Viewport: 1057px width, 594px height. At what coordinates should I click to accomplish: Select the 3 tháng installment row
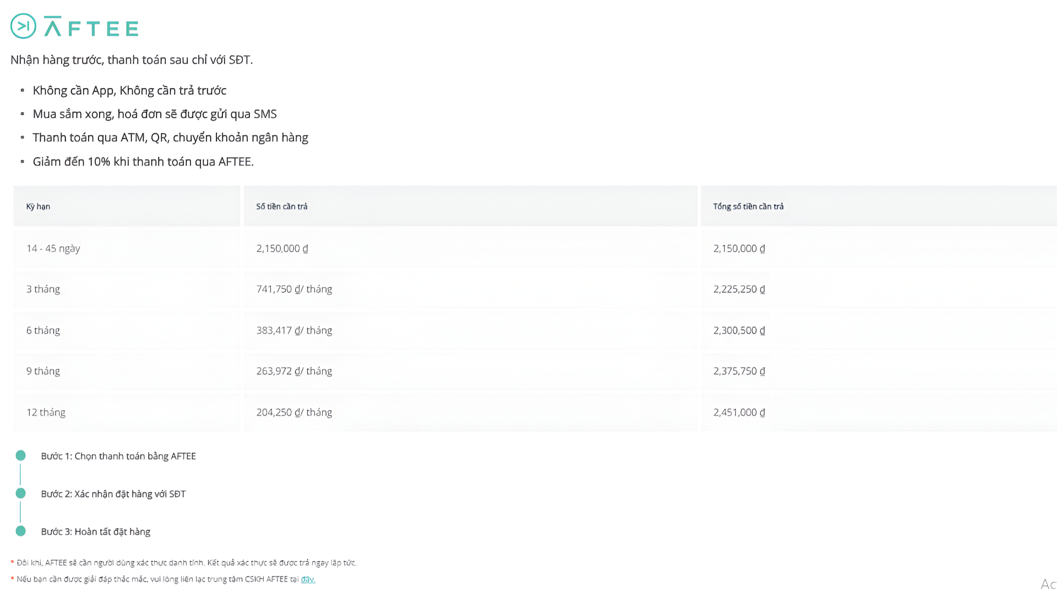tap(43, 289)
